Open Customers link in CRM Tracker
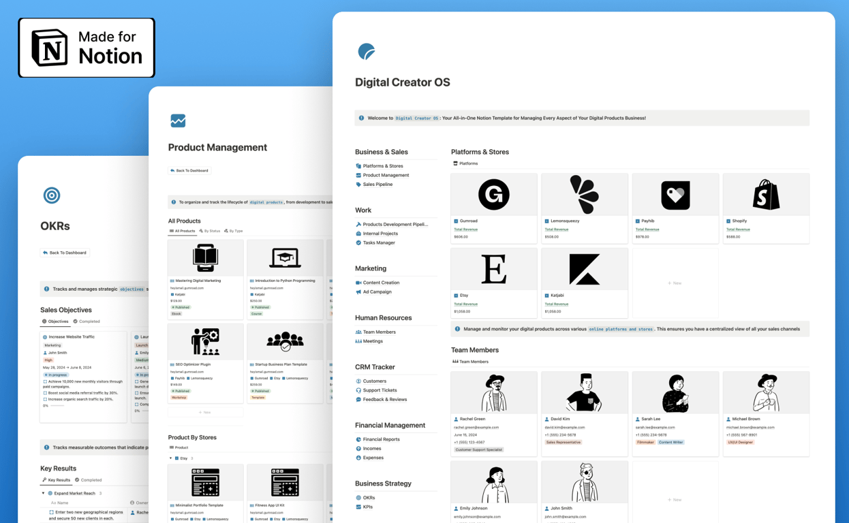Image resolution: width=849 pixels, height=523 pixels. 374,381
